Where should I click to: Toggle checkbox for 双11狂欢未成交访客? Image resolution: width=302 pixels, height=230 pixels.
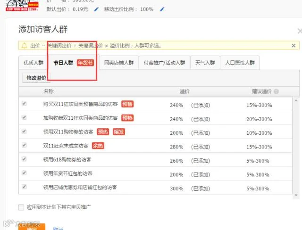pyautogui.click(x=24, y=145)
